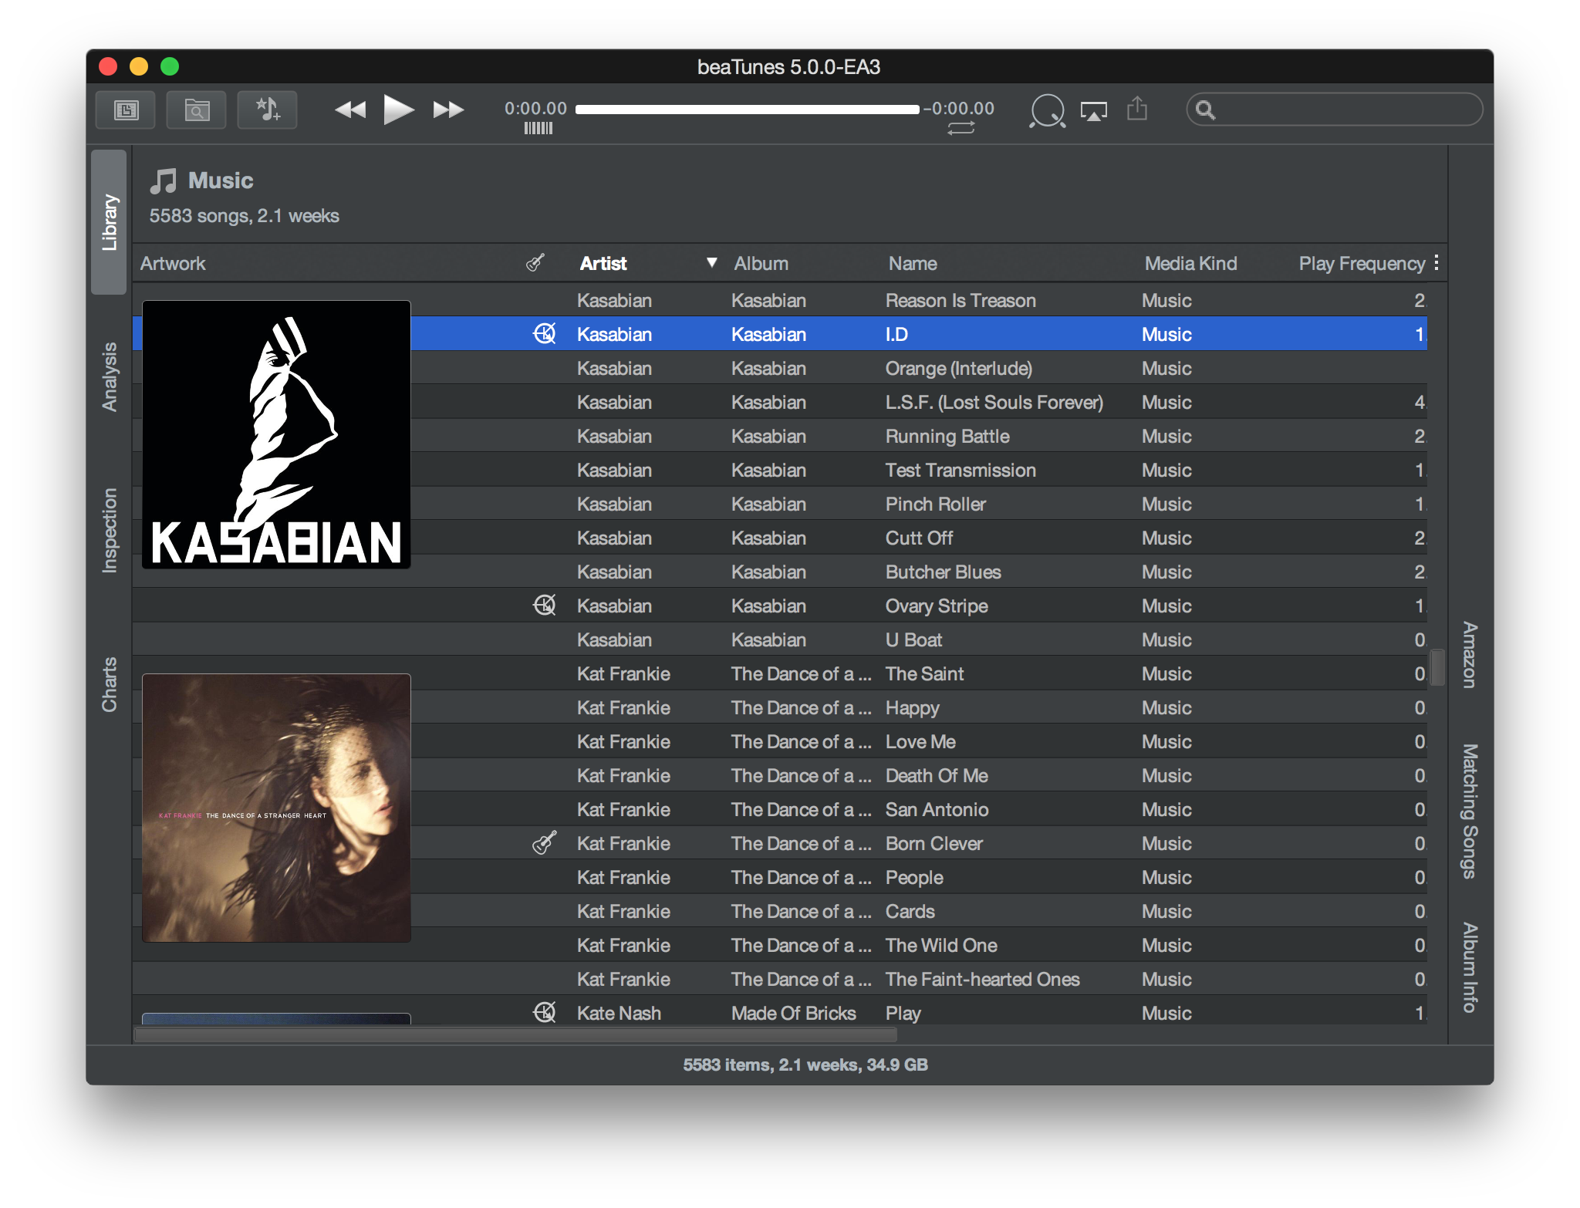The height and width of the screenshot is (1208, 1580).
Task: Click the share icon in toolbar
Action: coord(1136,109)
